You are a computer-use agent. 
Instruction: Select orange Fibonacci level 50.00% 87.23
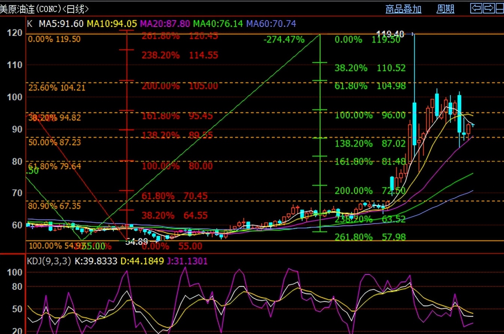[54, 142]
